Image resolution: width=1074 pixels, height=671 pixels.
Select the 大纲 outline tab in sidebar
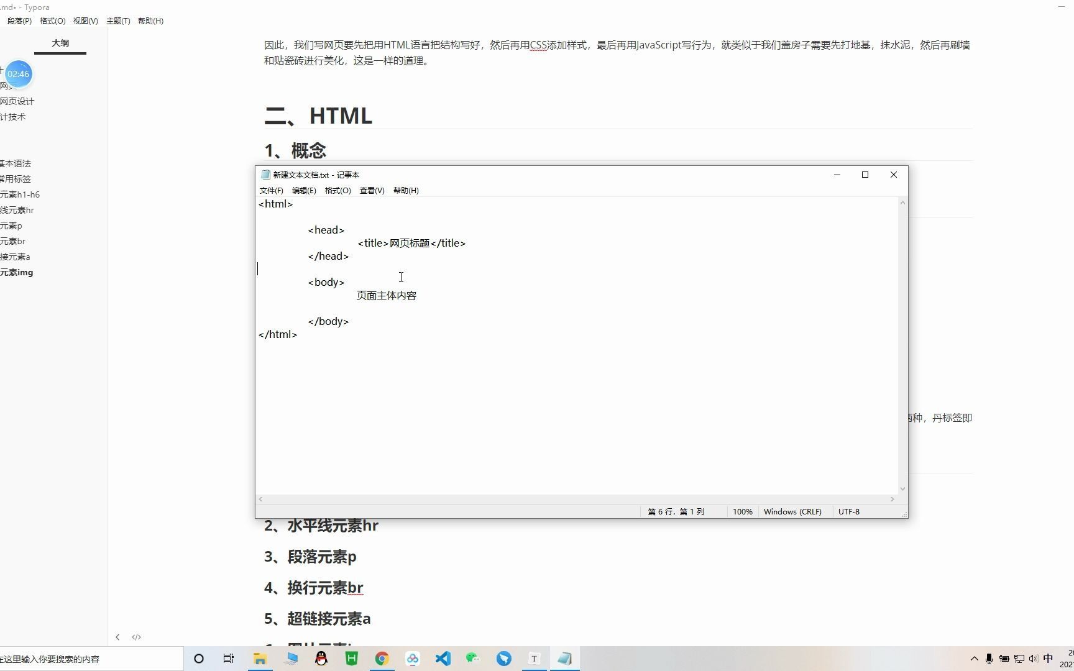pyautogui.click(x=60, y=43)
